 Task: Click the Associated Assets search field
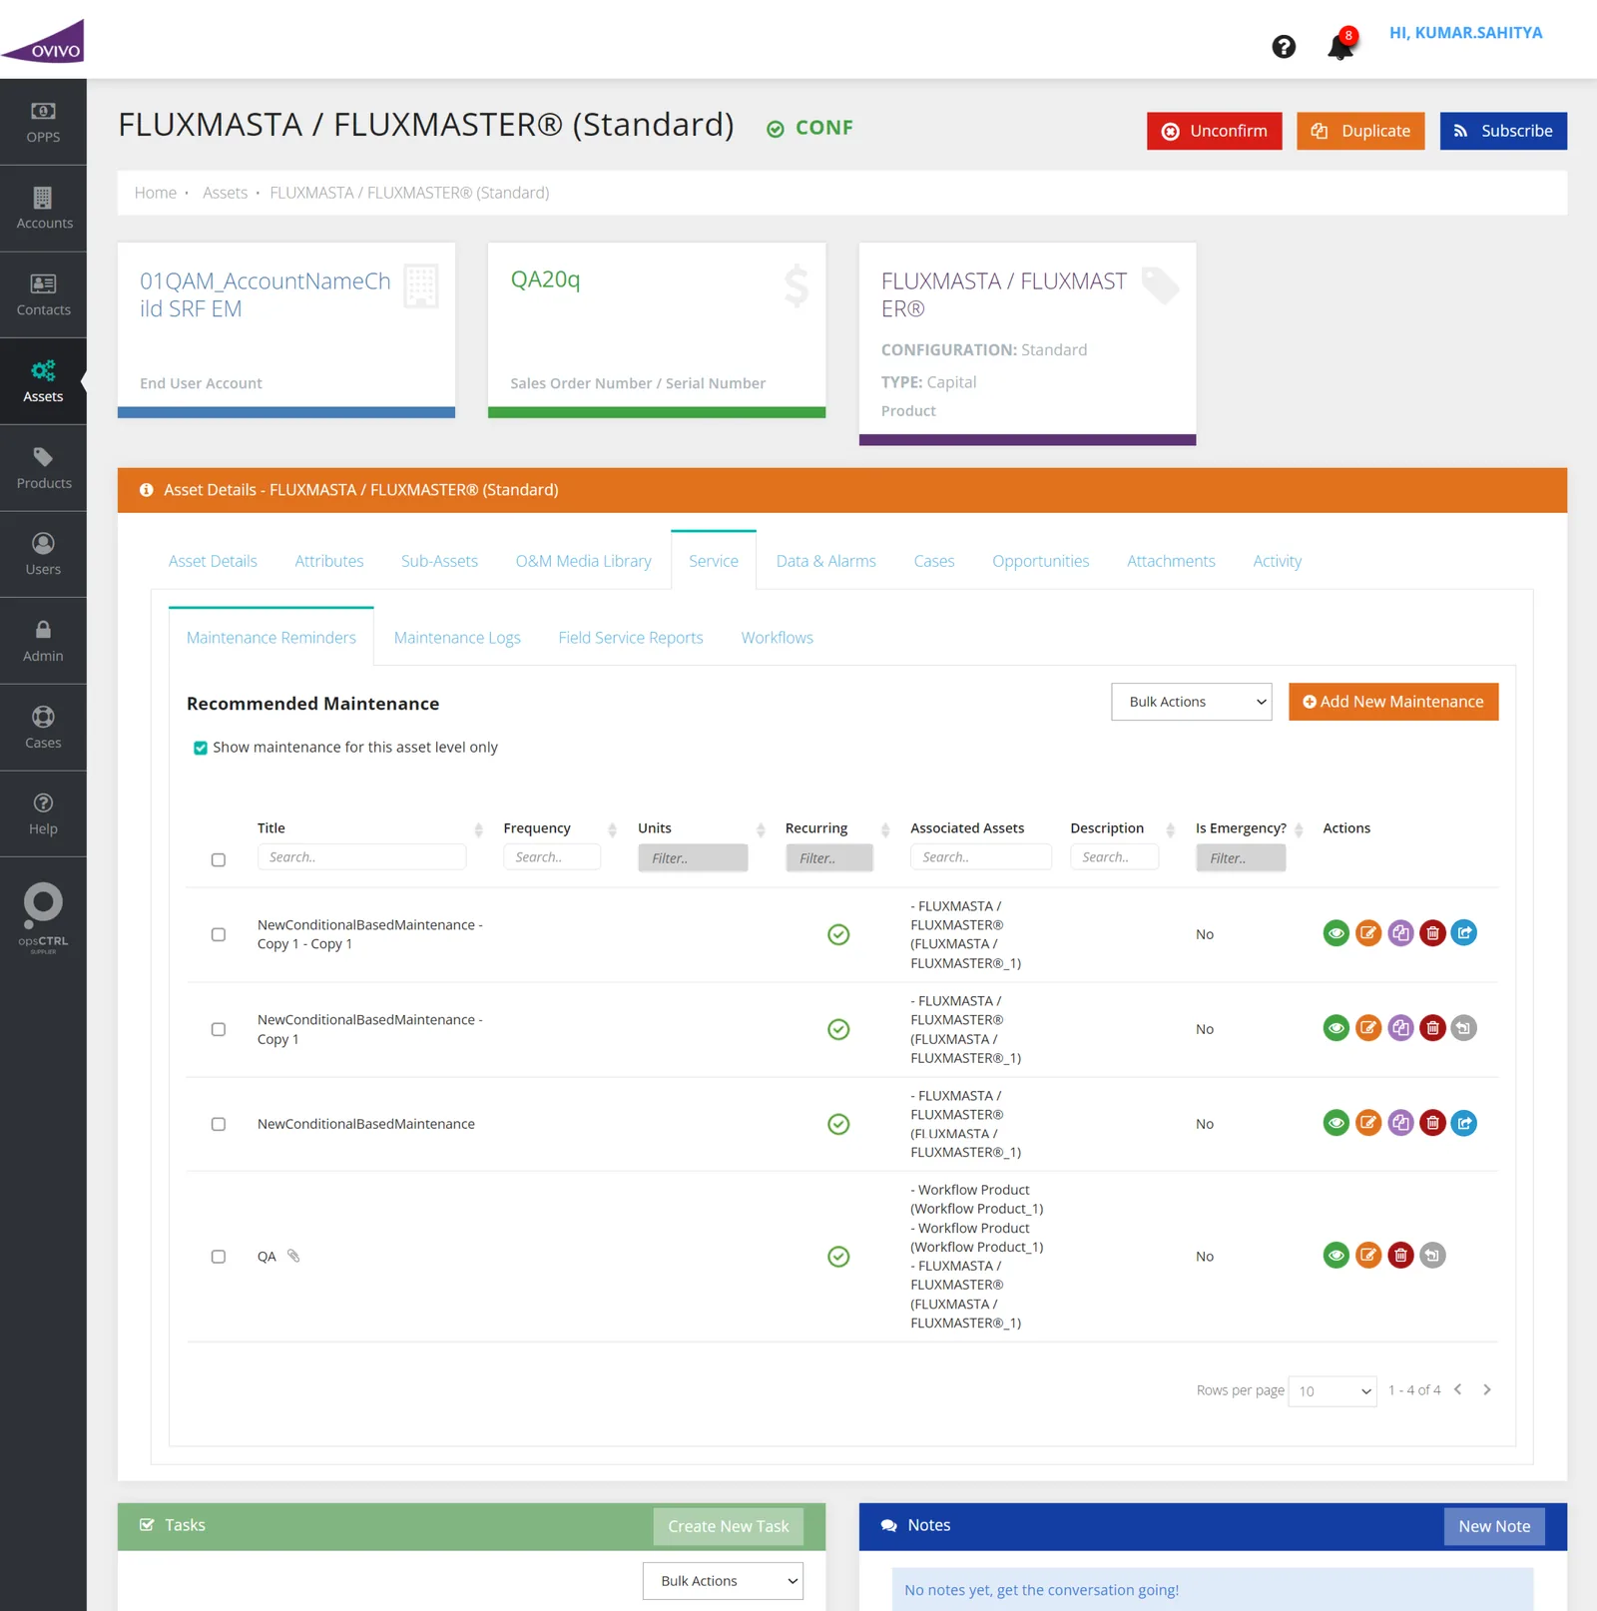(x=981, y=856)
